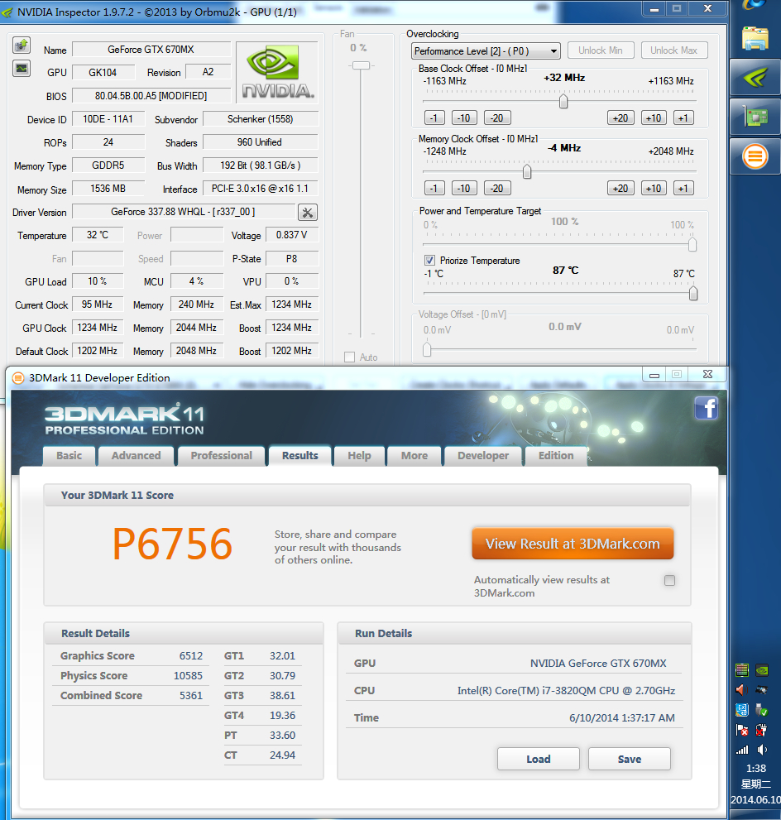Click Unlock Min button
Screen dimensions: 781x820
[x=601, y=50]
